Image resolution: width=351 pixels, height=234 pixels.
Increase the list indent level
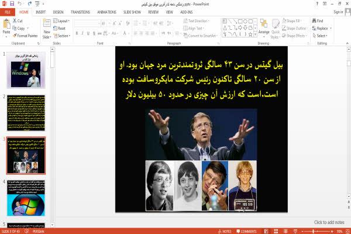tap(161, 23)
